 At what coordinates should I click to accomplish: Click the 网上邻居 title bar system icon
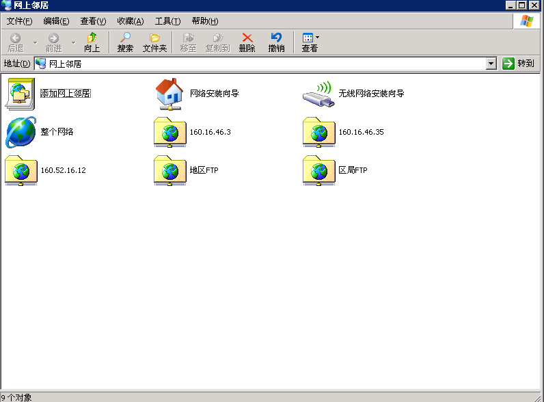pos(6,5)
